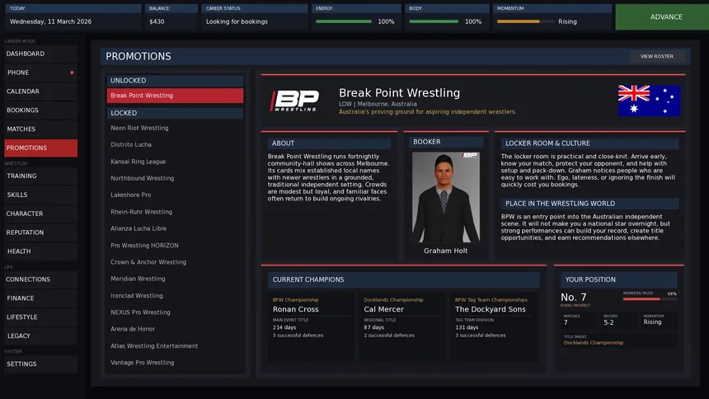Open the Finance page

coord(40,298)
